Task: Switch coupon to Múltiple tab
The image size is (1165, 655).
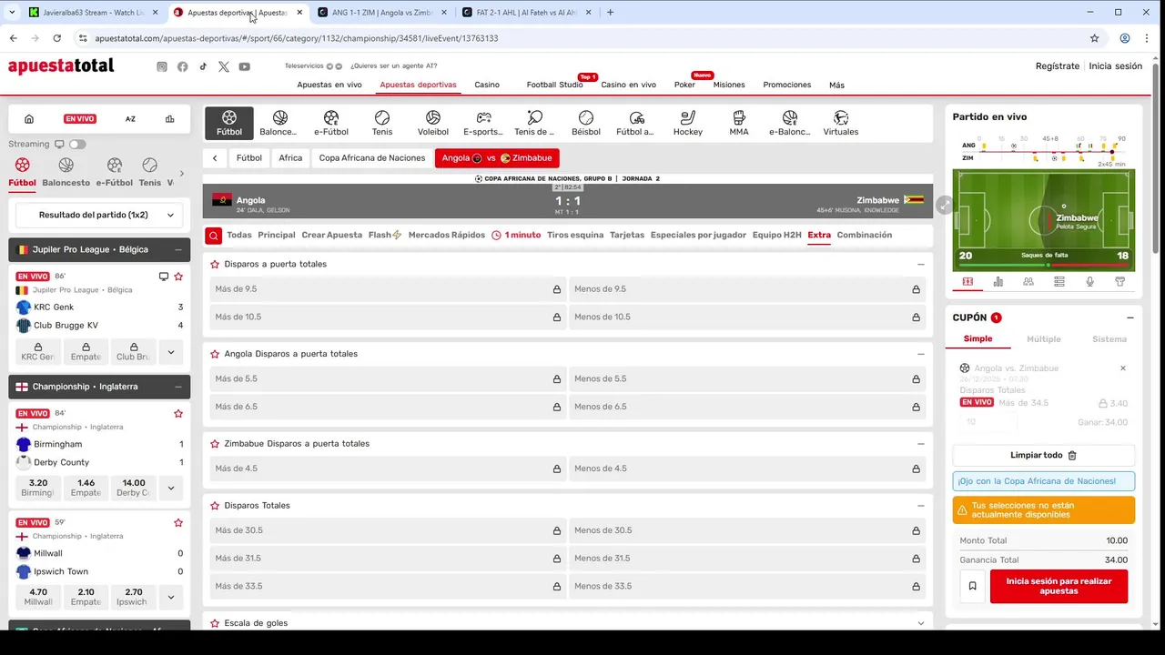Action: [x=1044, y=339]
